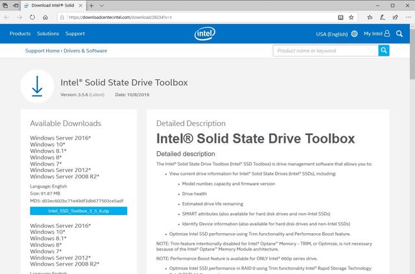Image resolution: width=415 pixels, height=274 pixels.
Task: Open add notes pen icon
Action: coord(383,18)
